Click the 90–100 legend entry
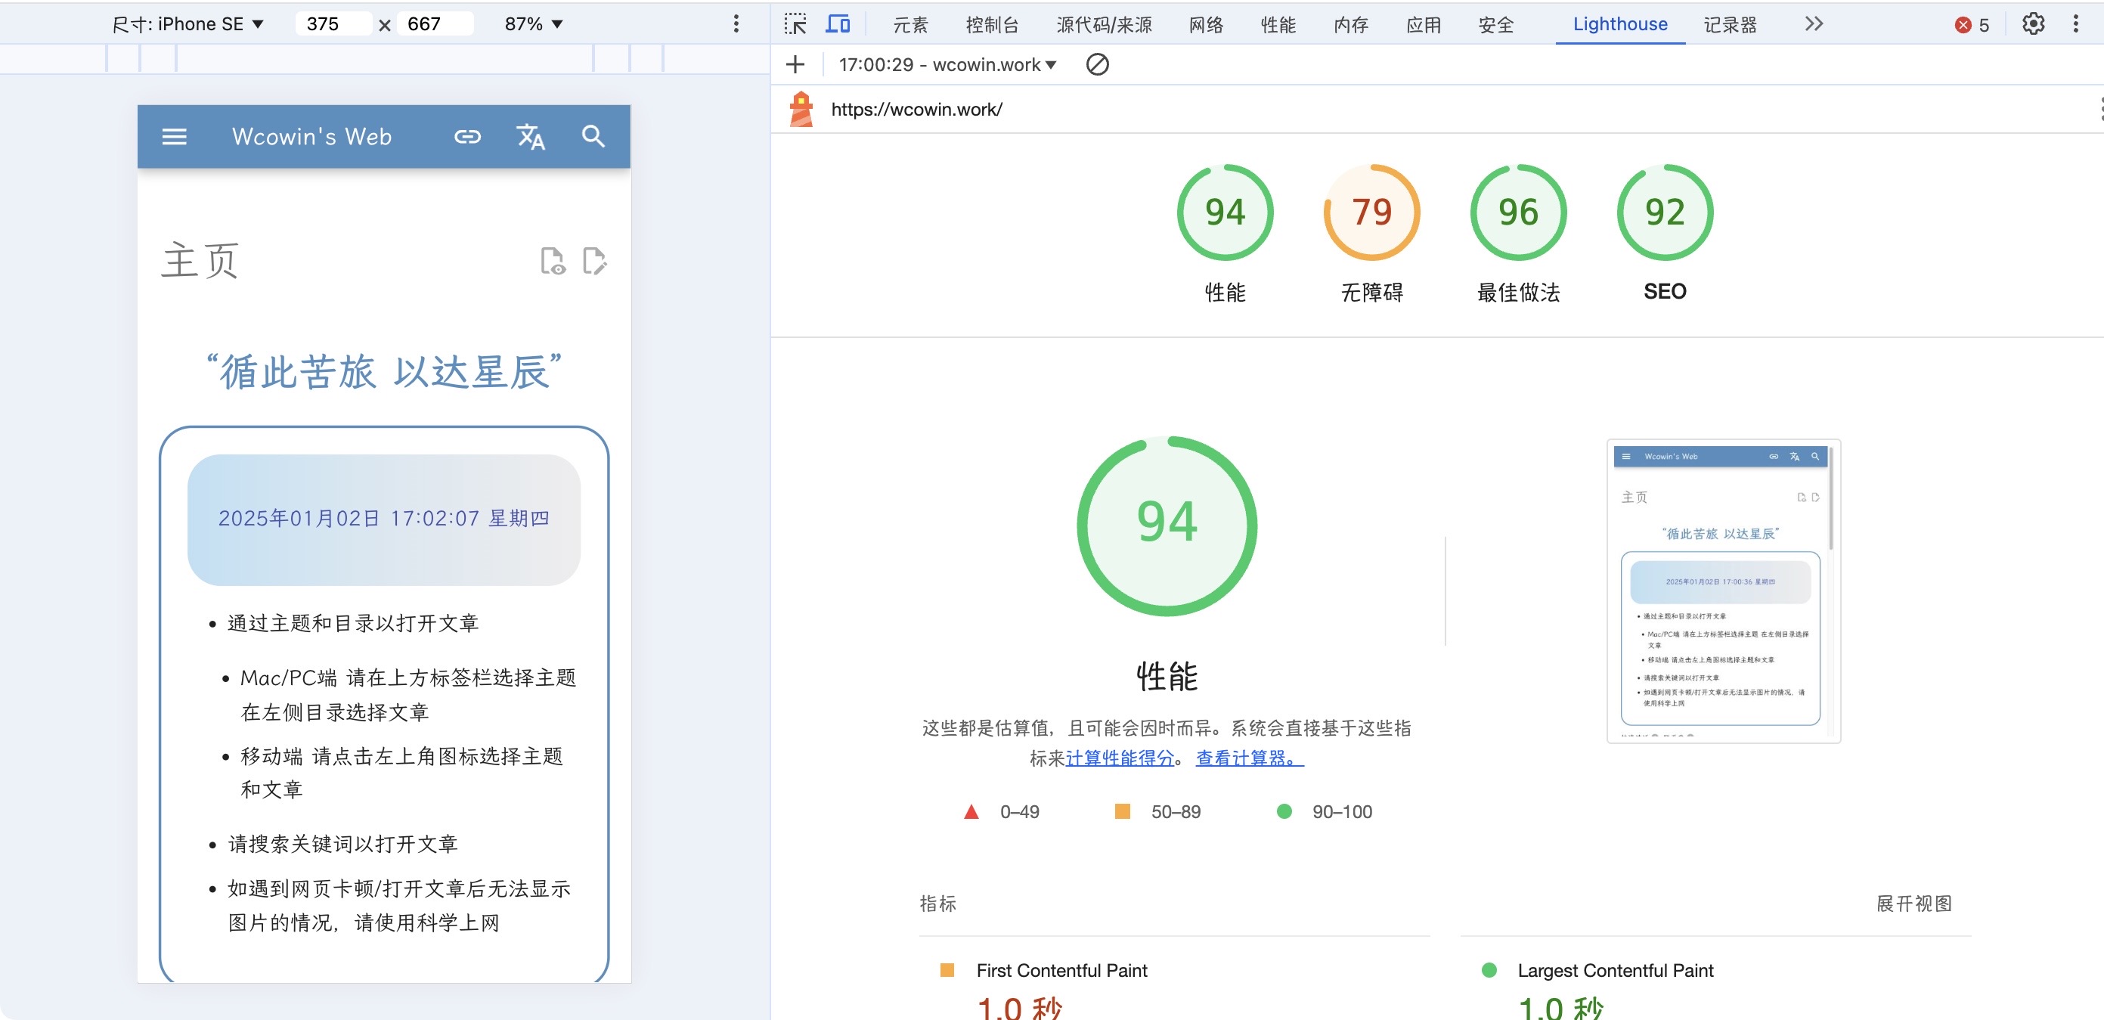The height and width of the screenshot is (1020, 2104). tap(1325, 812)
